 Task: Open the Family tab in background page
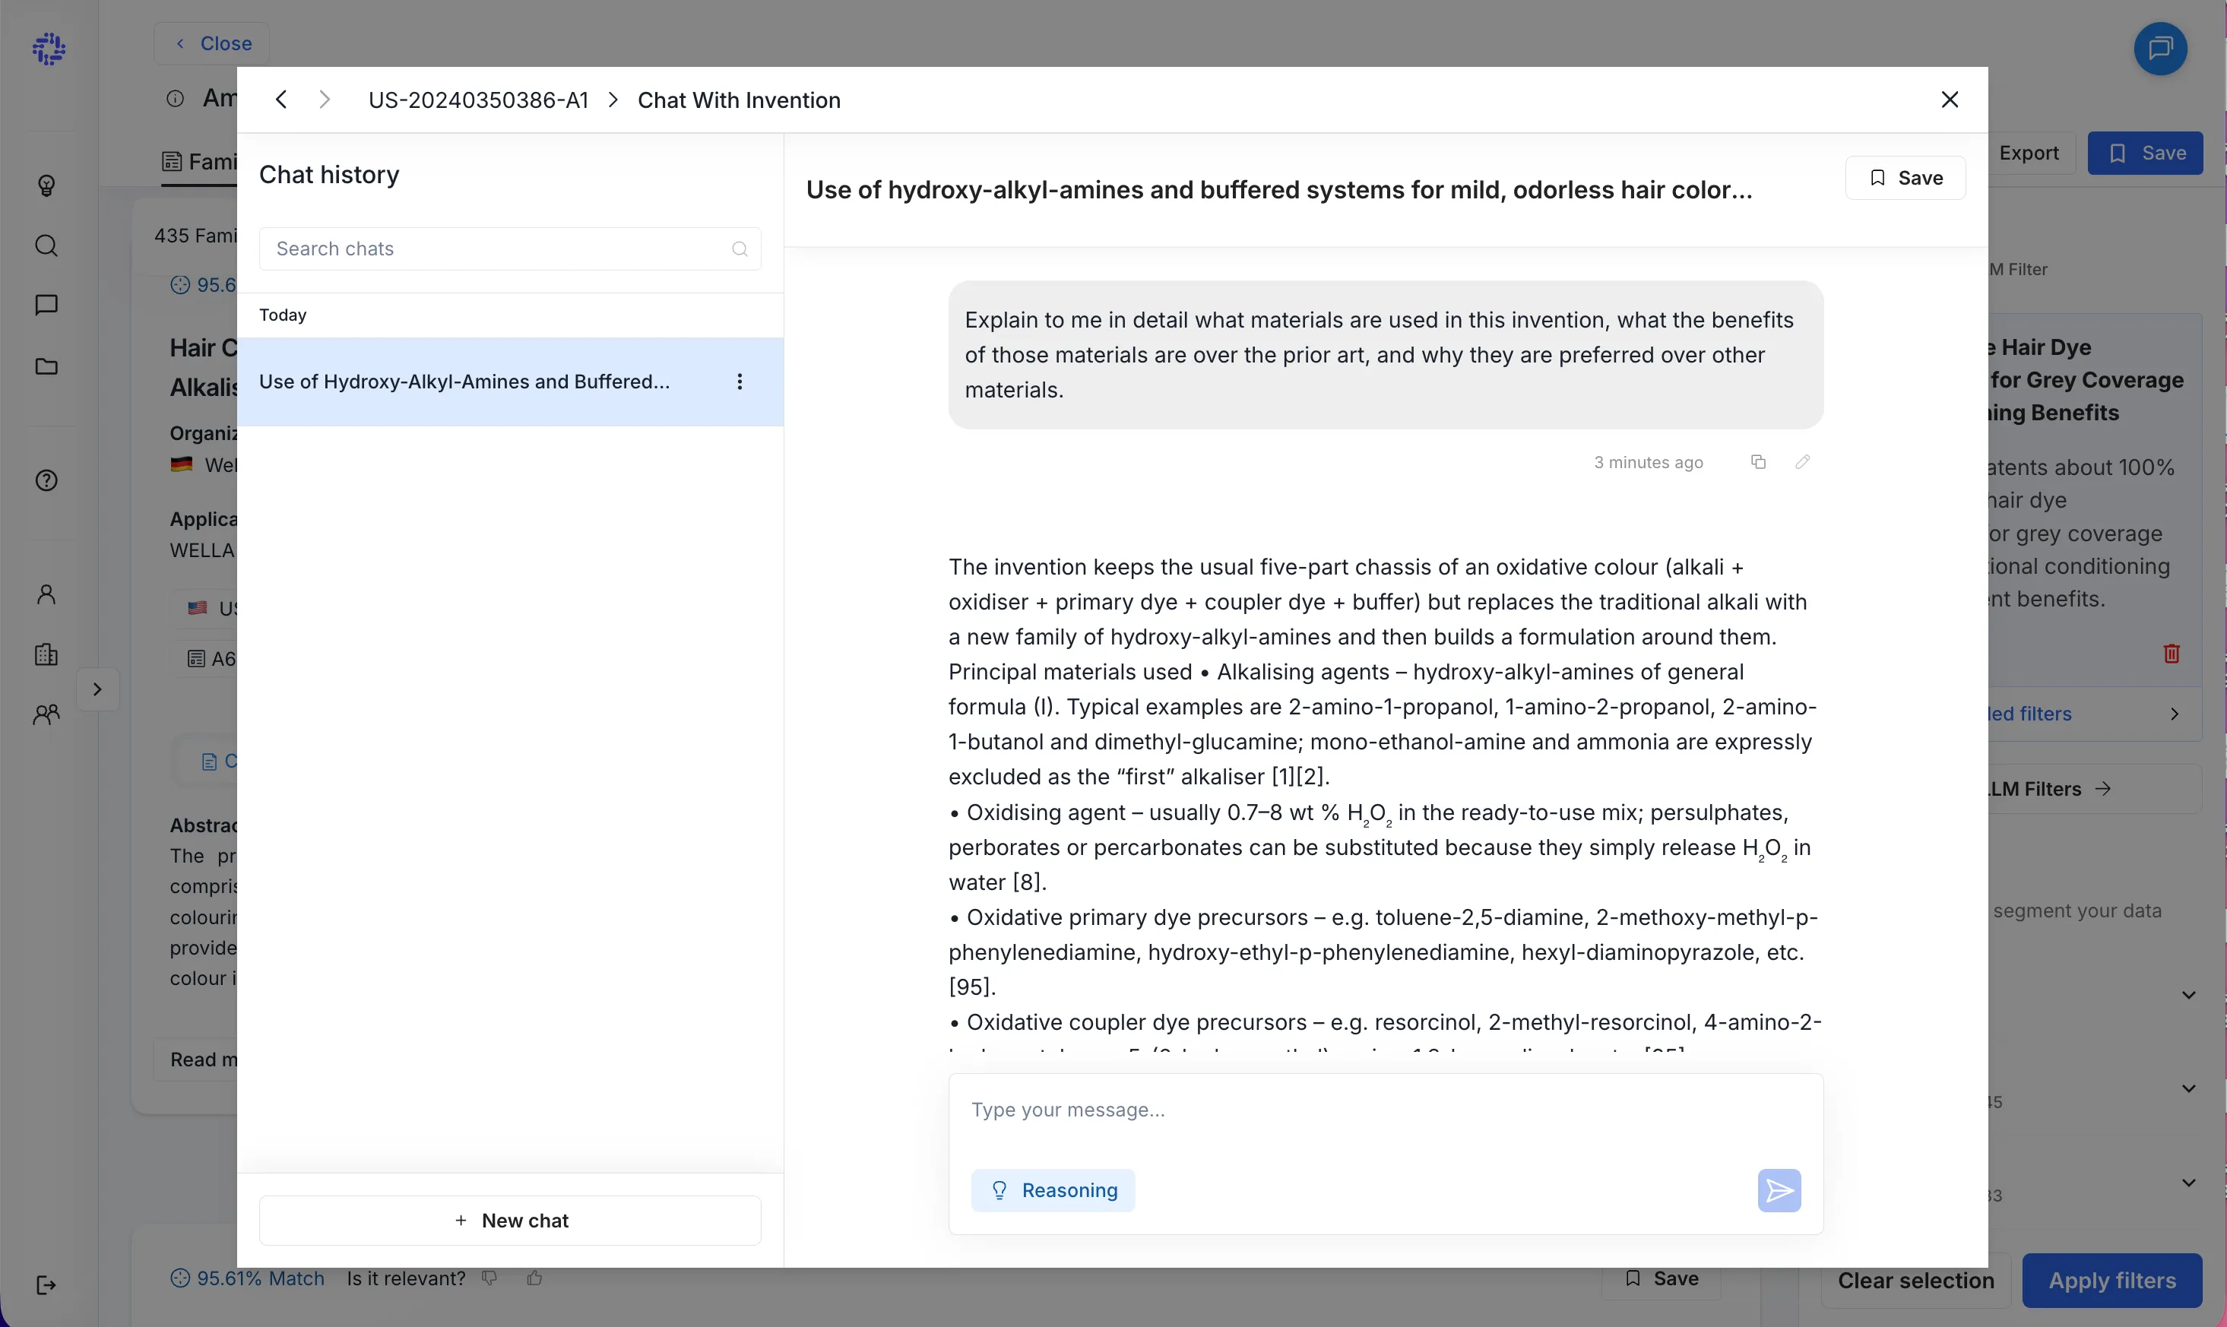pos(199,162)
